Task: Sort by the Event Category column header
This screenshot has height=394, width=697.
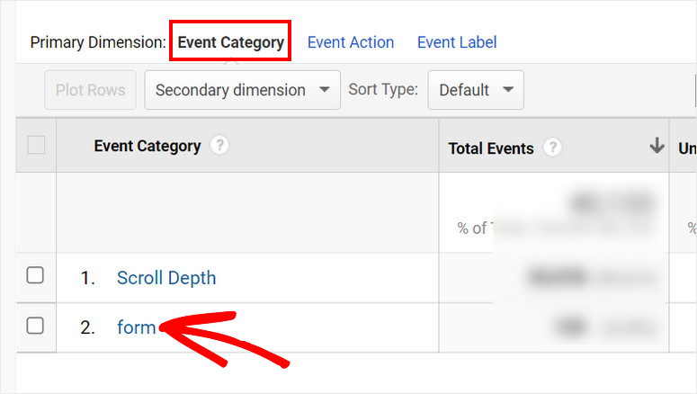Action: pos(147,146)
